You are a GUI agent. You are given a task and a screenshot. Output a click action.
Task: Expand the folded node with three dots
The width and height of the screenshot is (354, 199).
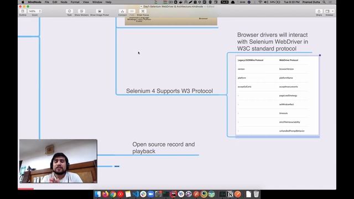click(x=117, y=166)
